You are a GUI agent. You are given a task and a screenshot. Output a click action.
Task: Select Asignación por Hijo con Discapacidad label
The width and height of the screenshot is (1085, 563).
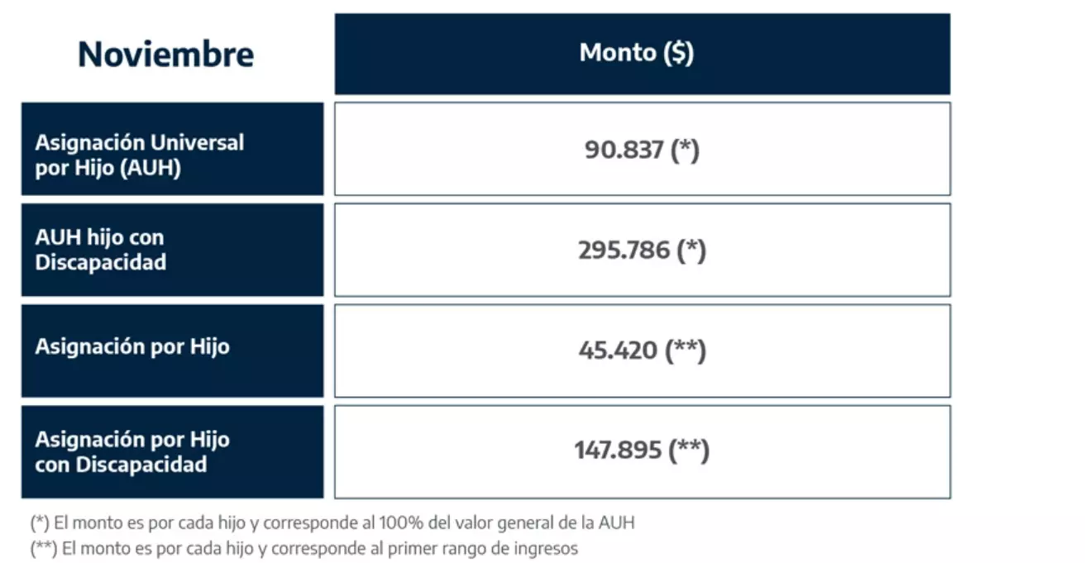(131, 451)
